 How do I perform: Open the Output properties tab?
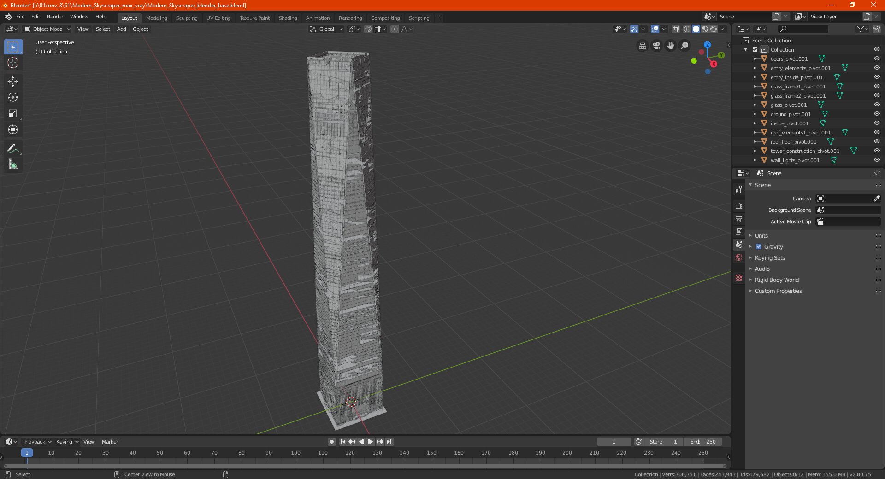(x=739, y=218)
